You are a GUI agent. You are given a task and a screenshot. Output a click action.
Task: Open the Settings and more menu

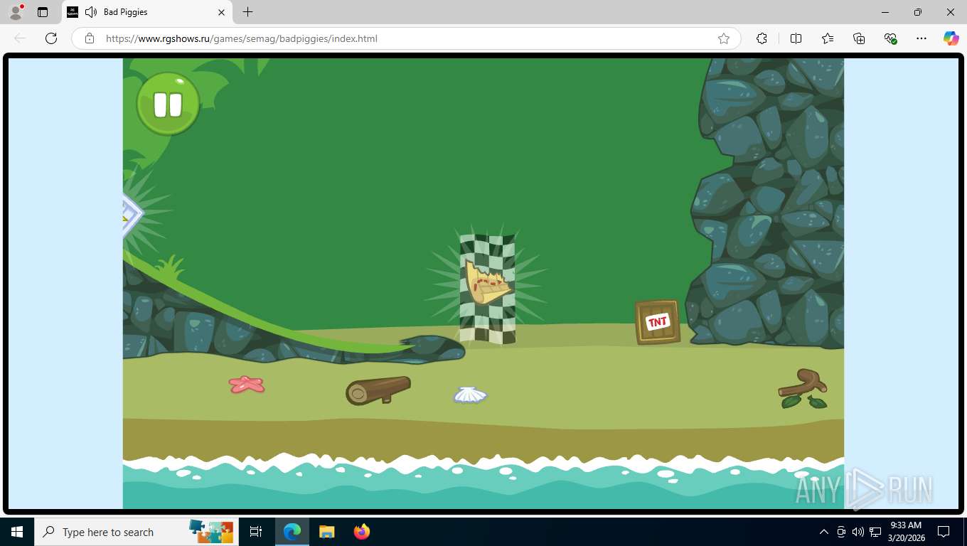coord(921,38)
